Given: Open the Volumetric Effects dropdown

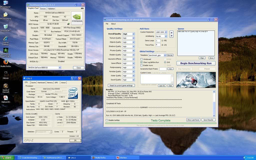Looking at the screenshot, I should 133,59.
